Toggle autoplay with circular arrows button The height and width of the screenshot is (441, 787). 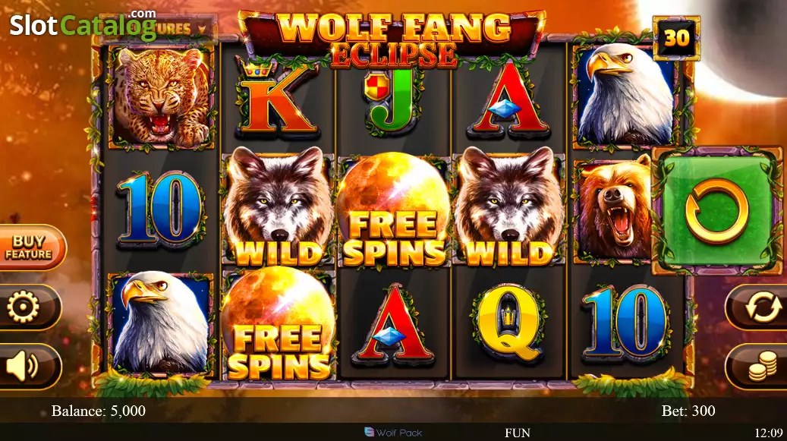(758, 307)
